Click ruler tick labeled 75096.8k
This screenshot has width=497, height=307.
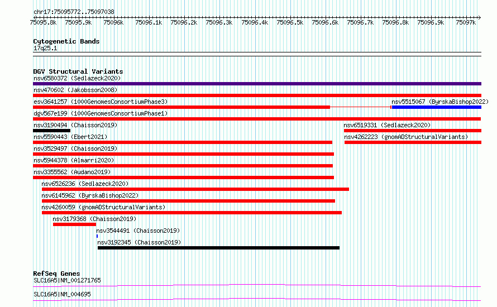pyautogui.click(x=395, y=22)
